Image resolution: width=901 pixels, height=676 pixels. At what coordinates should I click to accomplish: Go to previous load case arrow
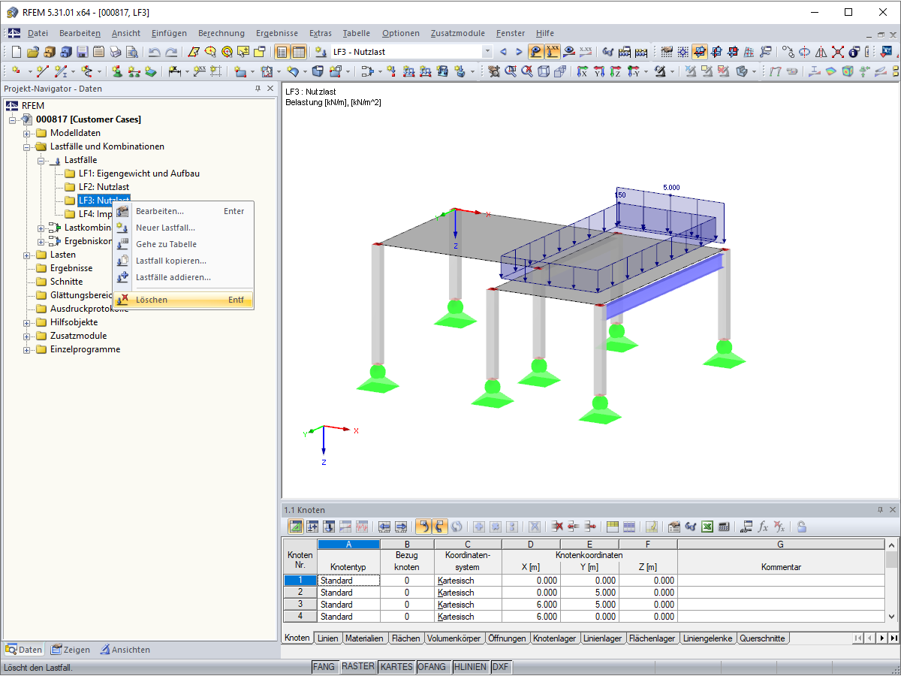503,52
